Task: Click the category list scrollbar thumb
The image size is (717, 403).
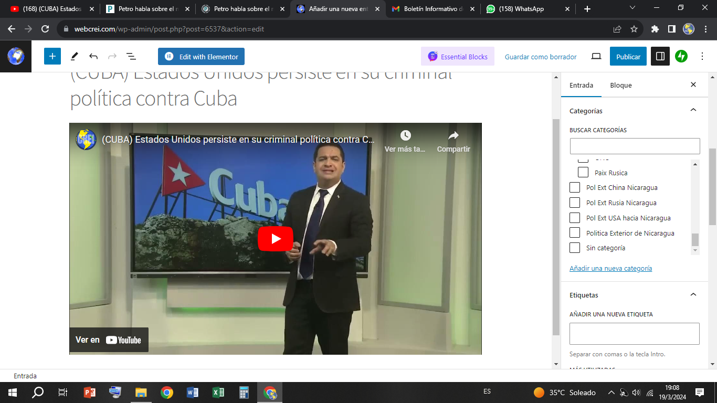Action: click(x=695, y=240)
